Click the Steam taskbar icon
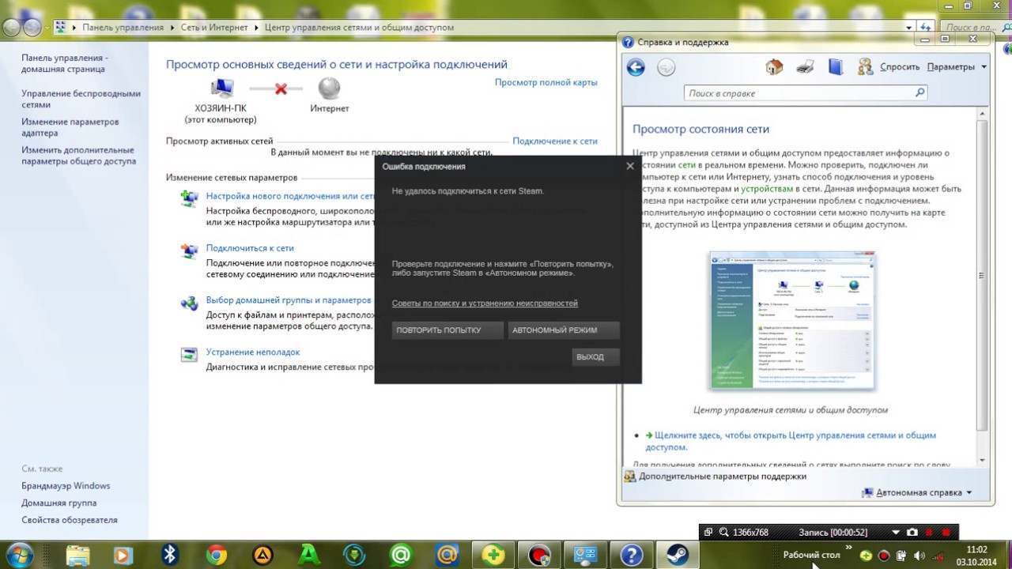 coord(678,556)
